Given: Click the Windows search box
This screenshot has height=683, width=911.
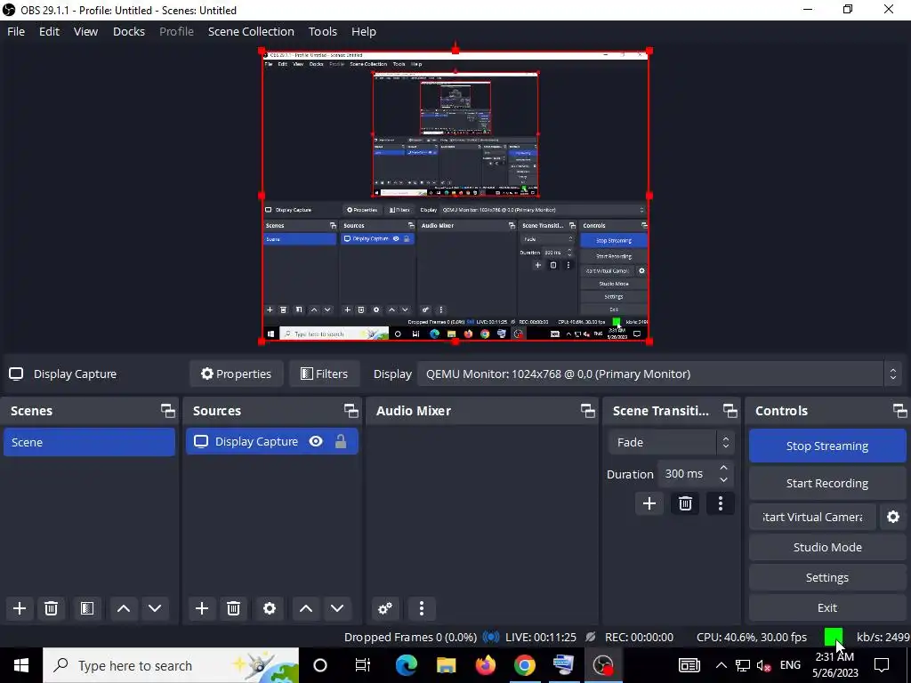Looking at the screenshot, I should (x=171, y=665).
